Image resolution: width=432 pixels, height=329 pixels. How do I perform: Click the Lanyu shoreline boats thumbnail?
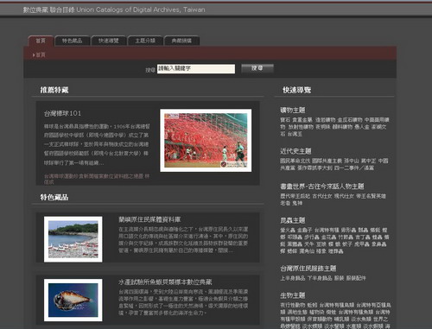pos(73,239)
